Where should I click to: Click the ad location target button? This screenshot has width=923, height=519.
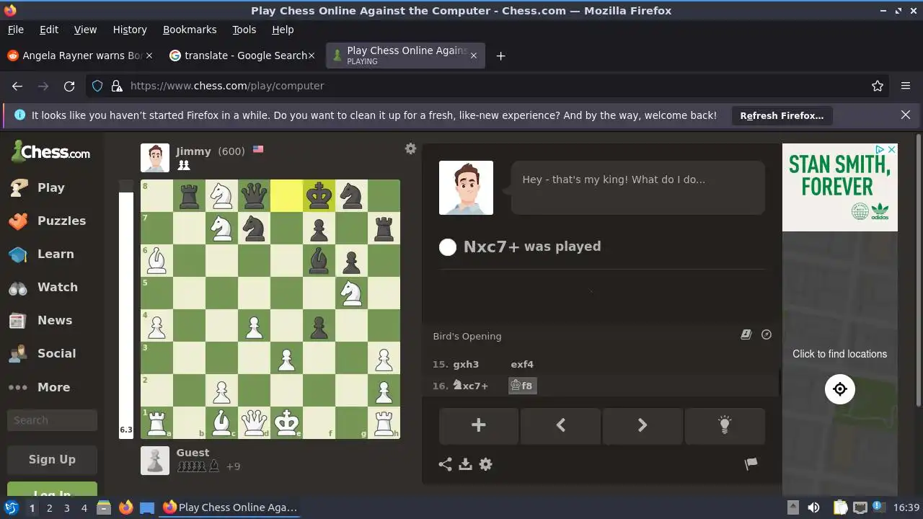pyautogui.click(x=839, y=389)
